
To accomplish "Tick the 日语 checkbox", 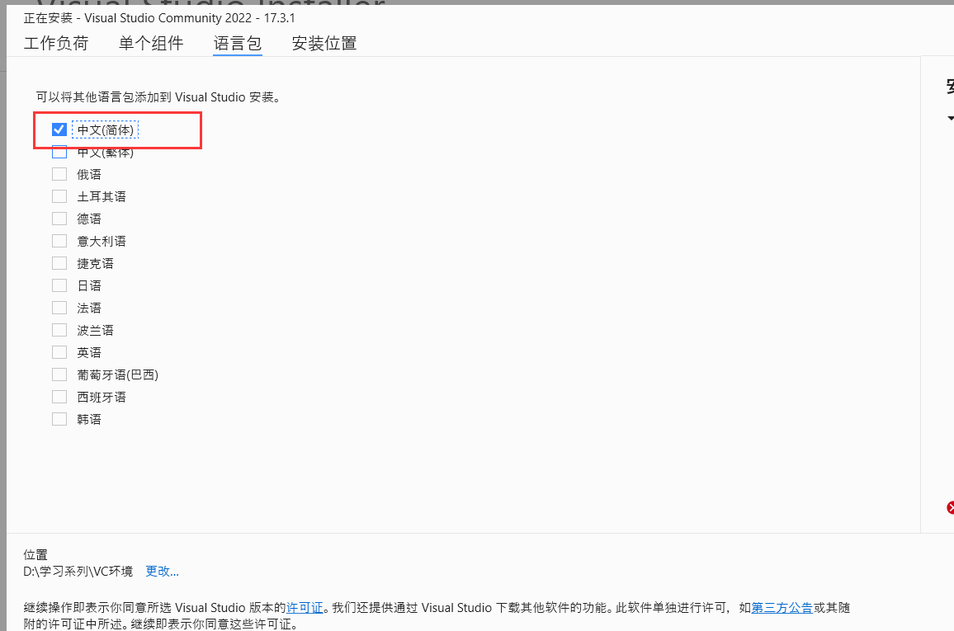I will (59, 285).
